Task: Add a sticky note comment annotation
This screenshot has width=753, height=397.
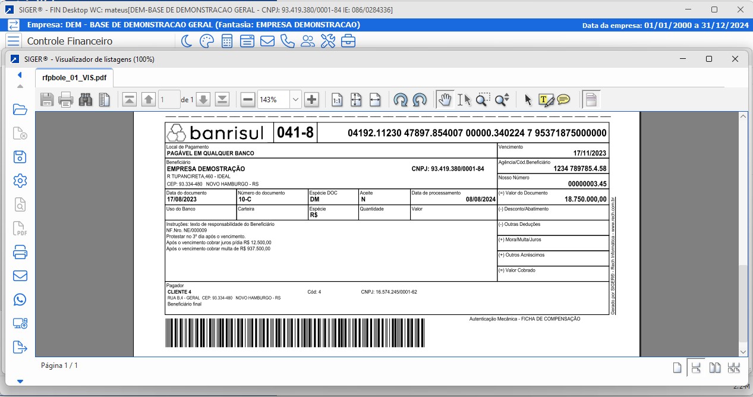Action: coord(563,100)
